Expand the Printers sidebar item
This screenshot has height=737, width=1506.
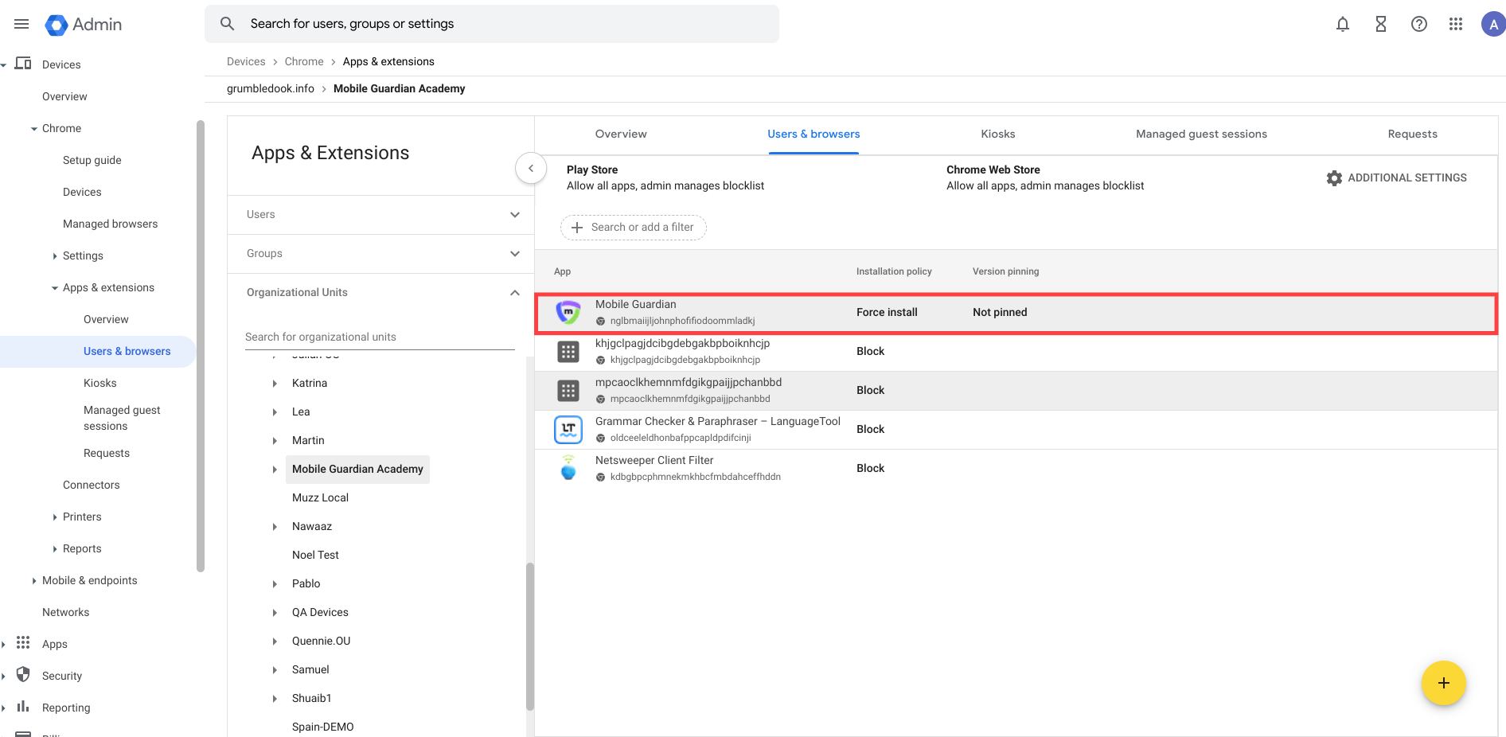pos(55,517)
